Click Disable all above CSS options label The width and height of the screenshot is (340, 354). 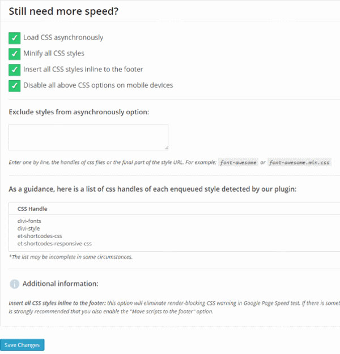point(98,85)
